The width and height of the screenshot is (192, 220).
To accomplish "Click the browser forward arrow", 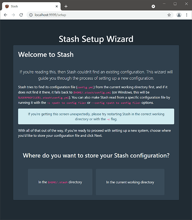I will point(13,15).
